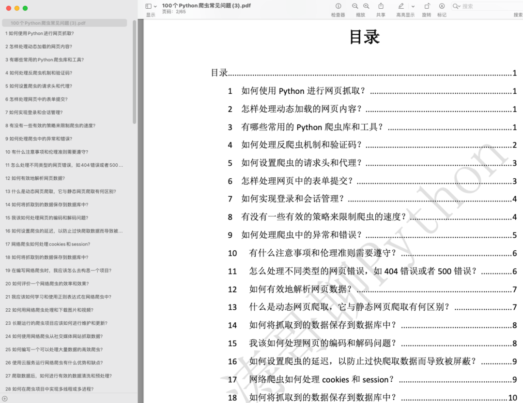Open outline item 15 我该如何处理网页的编码
Screen dimensions: 523x403
point(46,217)
